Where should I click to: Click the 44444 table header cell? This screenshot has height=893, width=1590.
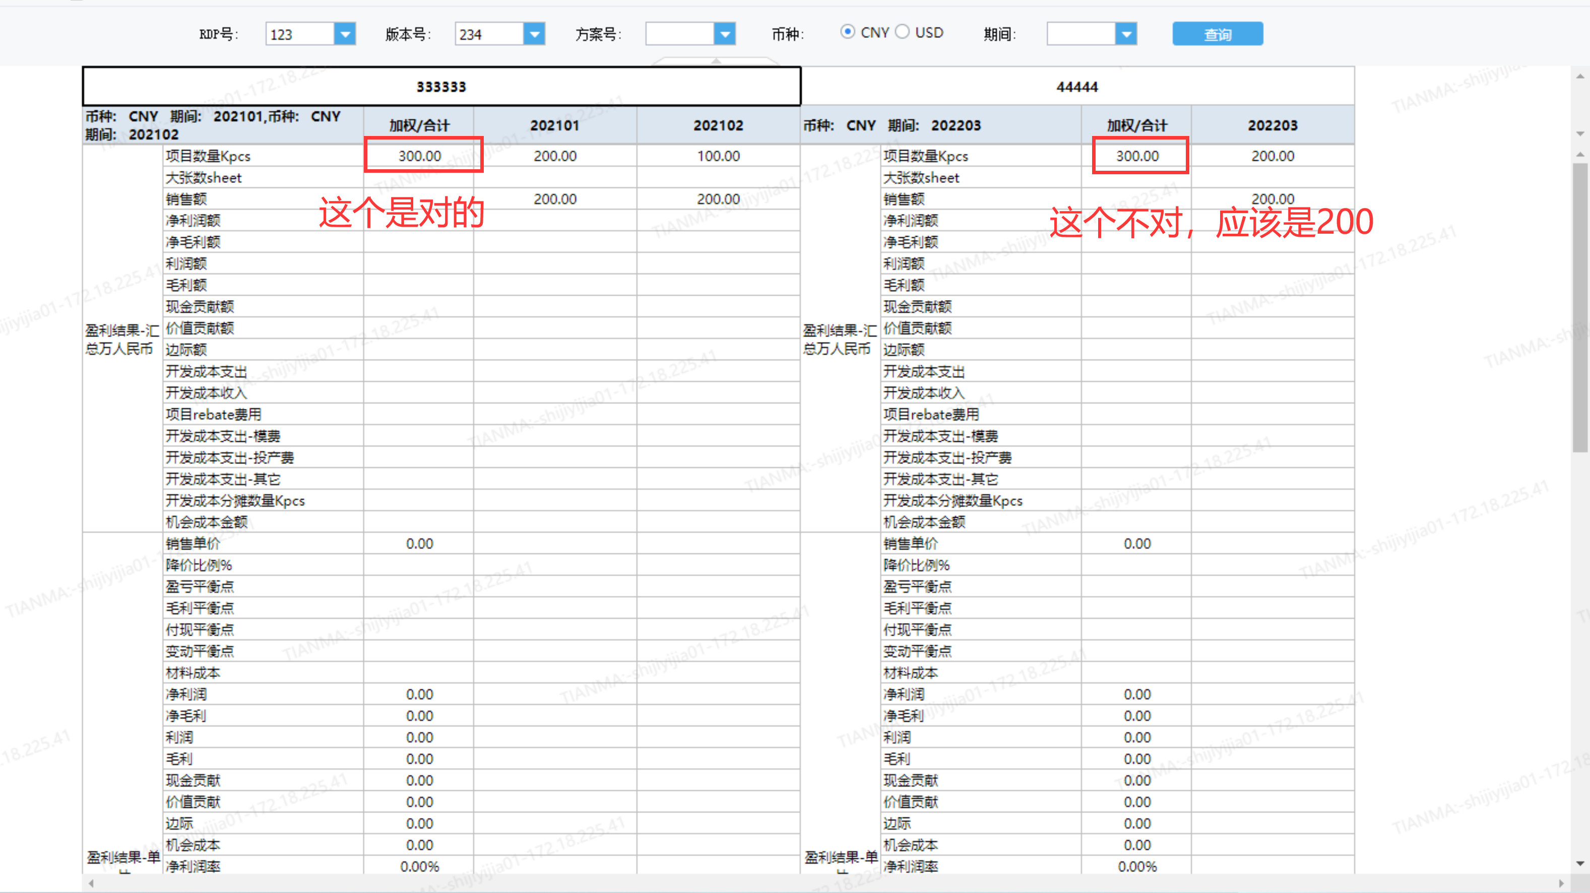[1077, 87]
